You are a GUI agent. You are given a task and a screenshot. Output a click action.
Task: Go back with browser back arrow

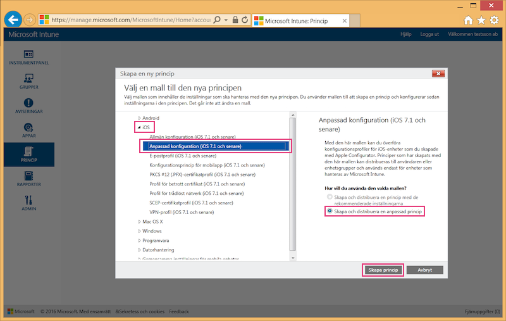click(13, 20)
